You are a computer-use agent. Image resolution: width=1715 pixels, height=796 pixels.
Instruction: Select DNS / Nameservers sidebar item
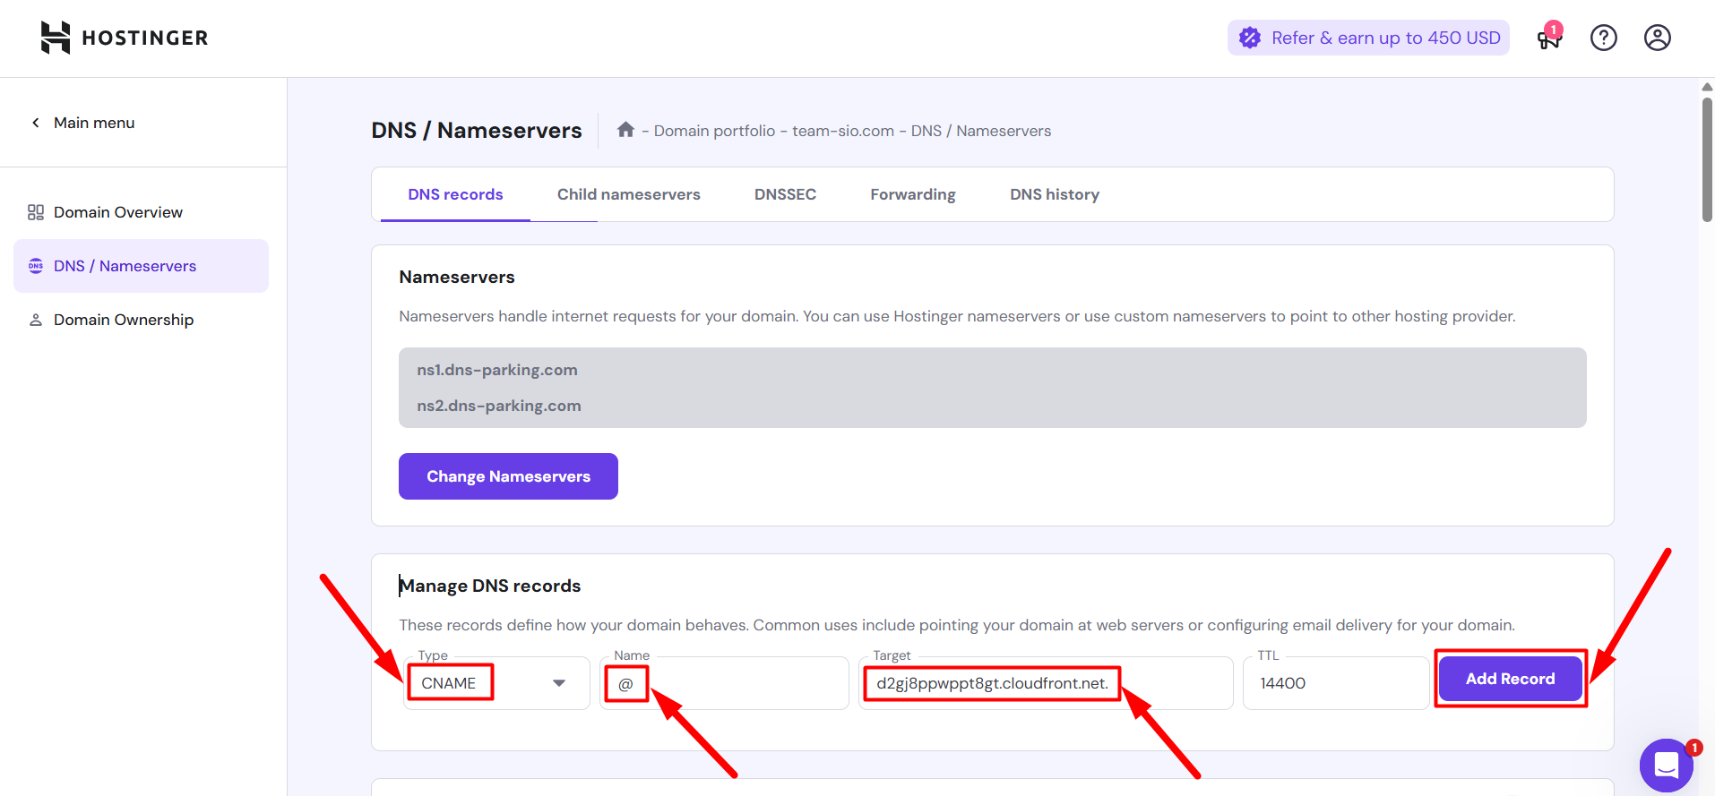click(x=141, y=266)
